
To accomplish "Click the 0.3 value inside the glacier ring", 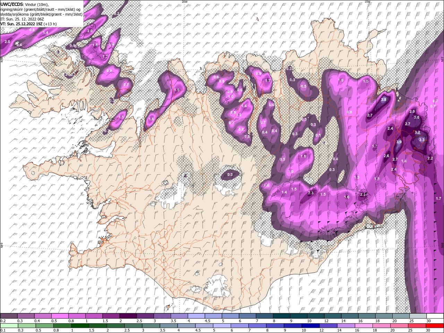I will pyautogui.click(x=230, y=174).
